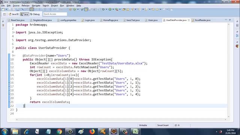Click the New Java Package icon

click(70, 9)
